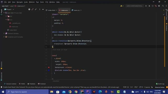
Task: Click Expand All icon in Project panel
Action: (33, 9)
